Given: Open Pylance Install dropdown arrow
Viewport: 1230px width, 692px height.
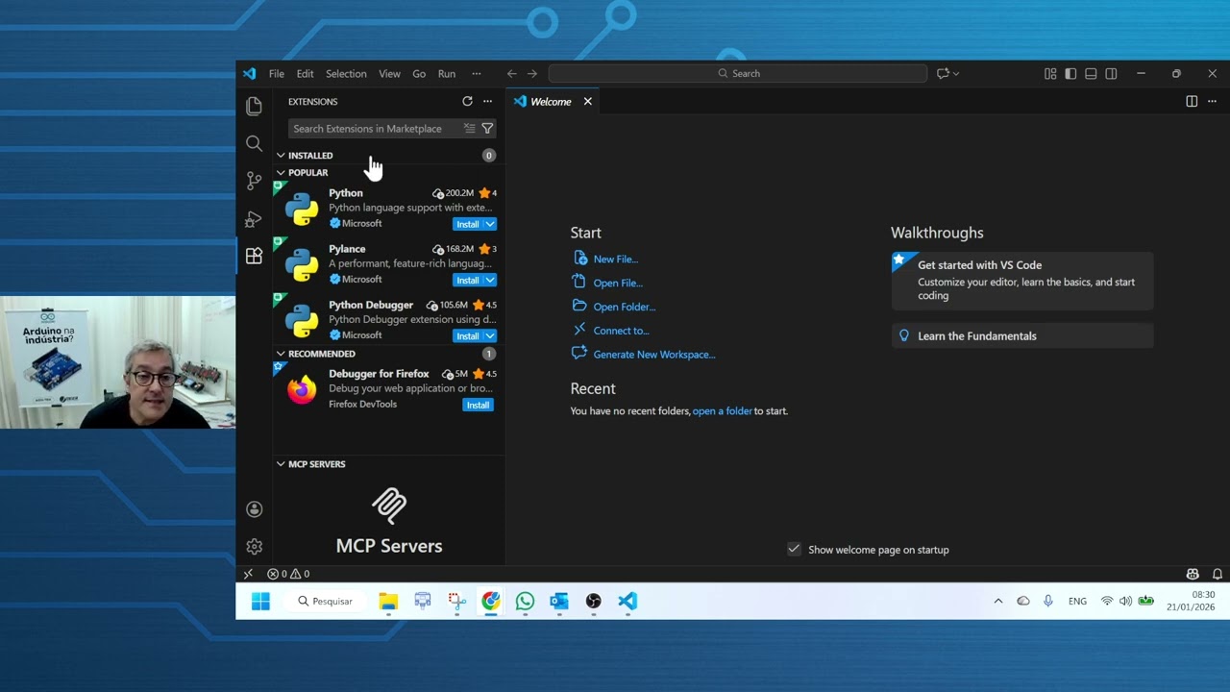Looking at the screenshot, I should click(x=490, y=280).
